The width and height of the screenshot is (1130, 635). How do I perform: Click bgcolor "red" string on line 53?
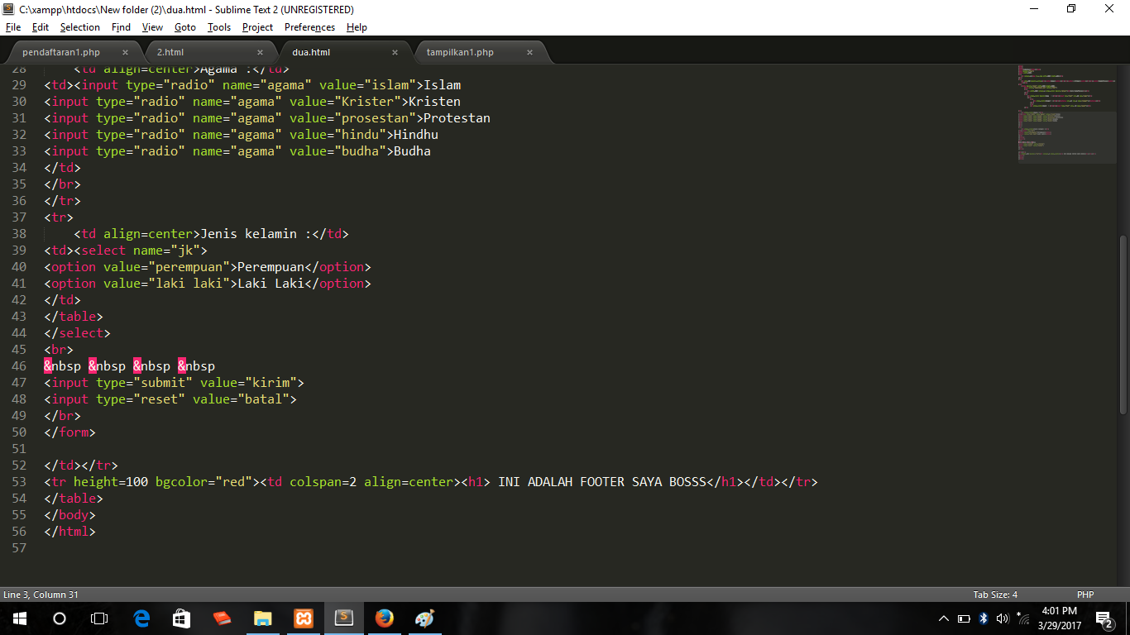point(234,481)
